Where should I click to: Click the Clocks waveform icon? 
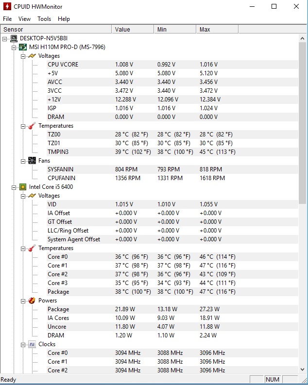coord(32,344)
